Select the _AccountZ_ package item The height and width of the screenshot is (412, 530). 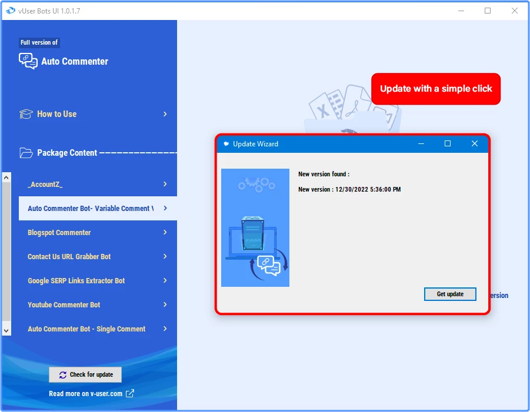pos(98,184)
